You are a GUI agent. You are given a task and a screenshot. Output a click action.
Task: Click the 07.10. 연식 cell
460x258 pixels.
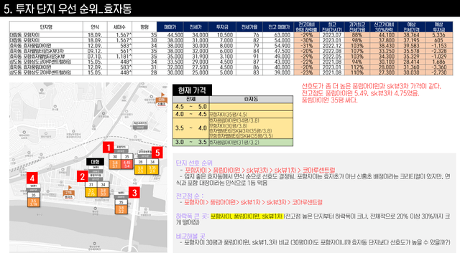pos(95,56)
